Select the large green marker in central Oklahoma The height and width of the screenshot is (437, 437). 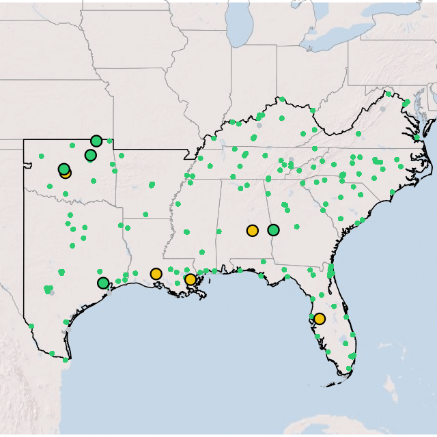[x=64, y=169]
